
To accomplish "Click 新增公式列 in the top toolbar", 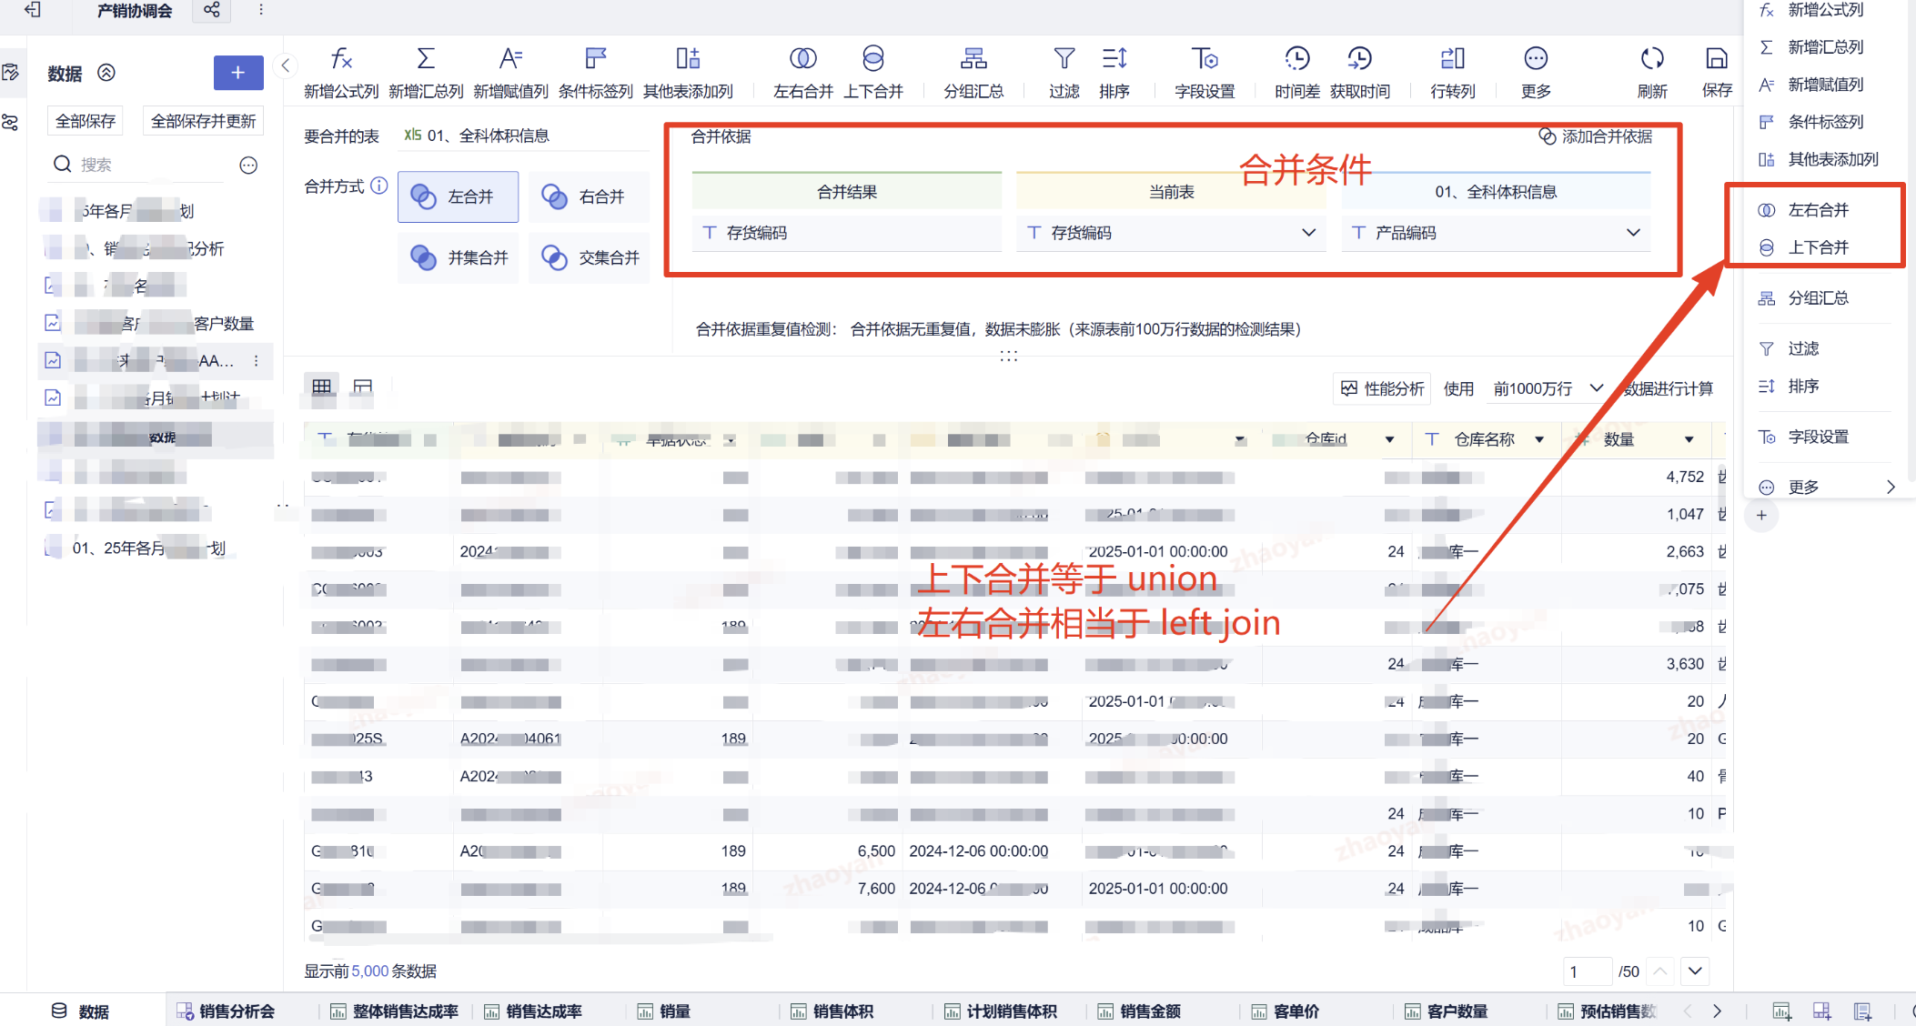I will [x=341, y=73].
